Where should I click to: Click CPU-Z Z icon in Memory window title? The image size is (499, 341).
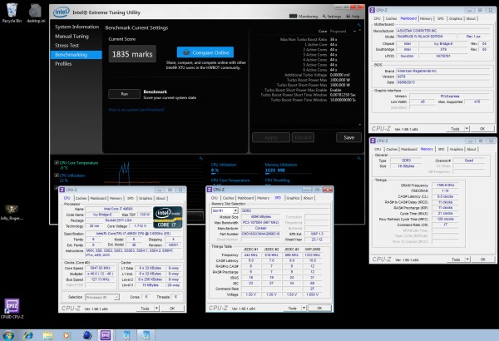point(373,141)
